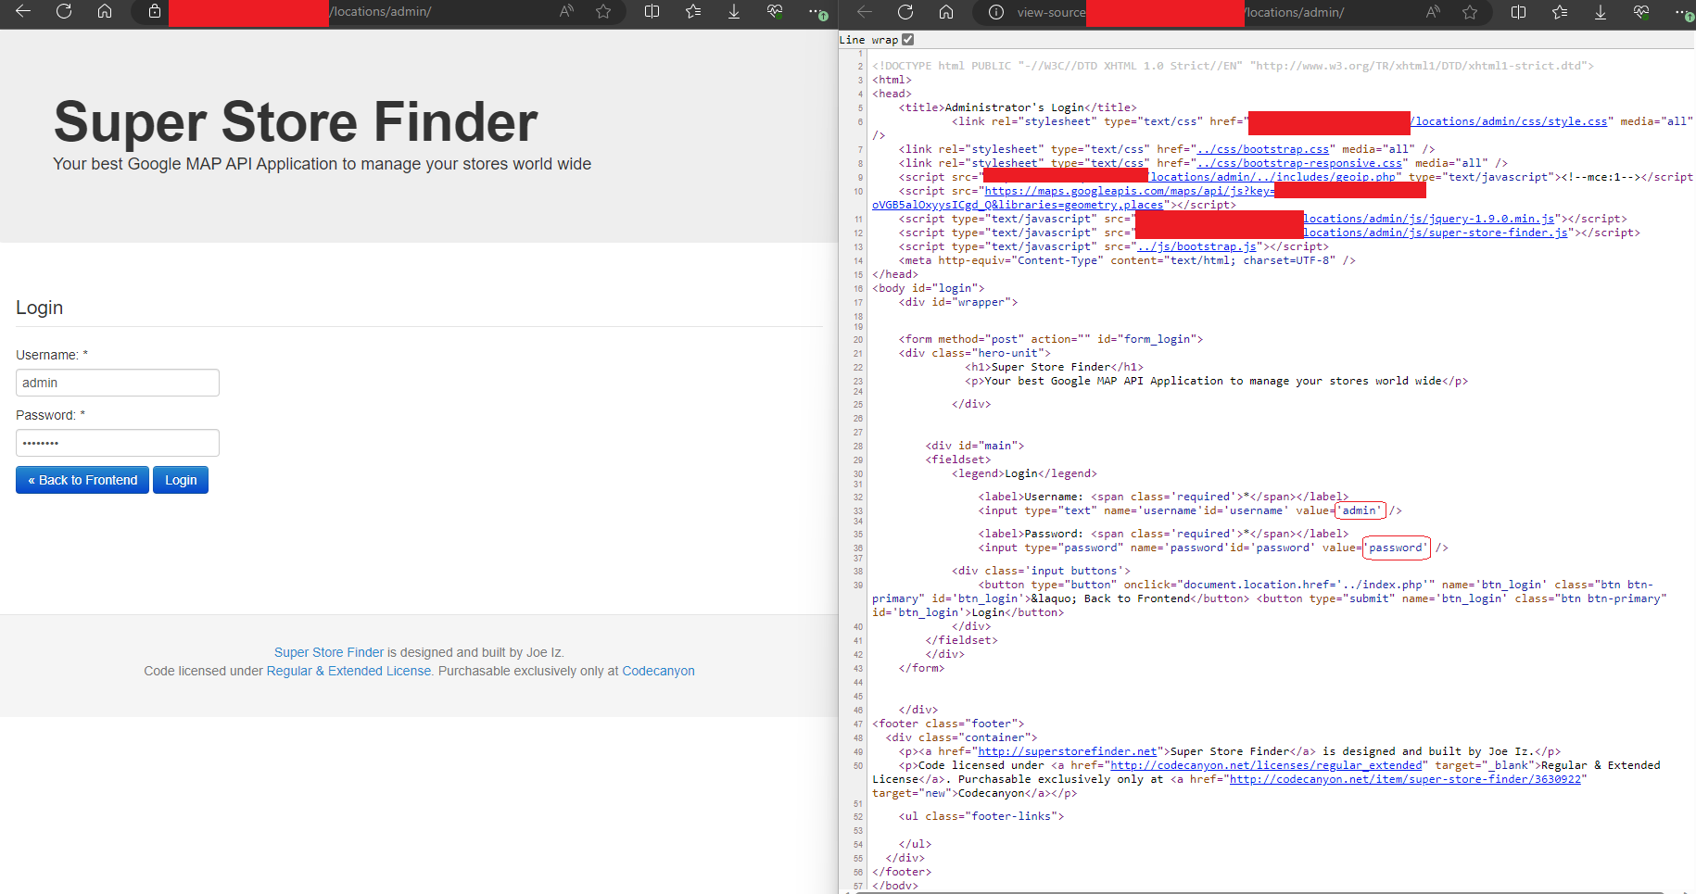Open the style.css link in source
The width and height of the screenshot is (1696, 894).
click(x=1509, y=121)
